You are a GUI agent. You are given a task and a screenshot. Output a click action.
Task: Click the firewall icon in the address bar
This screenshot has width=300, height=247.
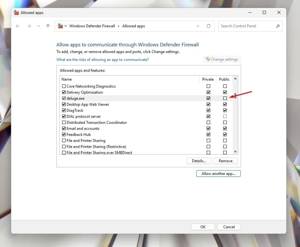(60, 26)
